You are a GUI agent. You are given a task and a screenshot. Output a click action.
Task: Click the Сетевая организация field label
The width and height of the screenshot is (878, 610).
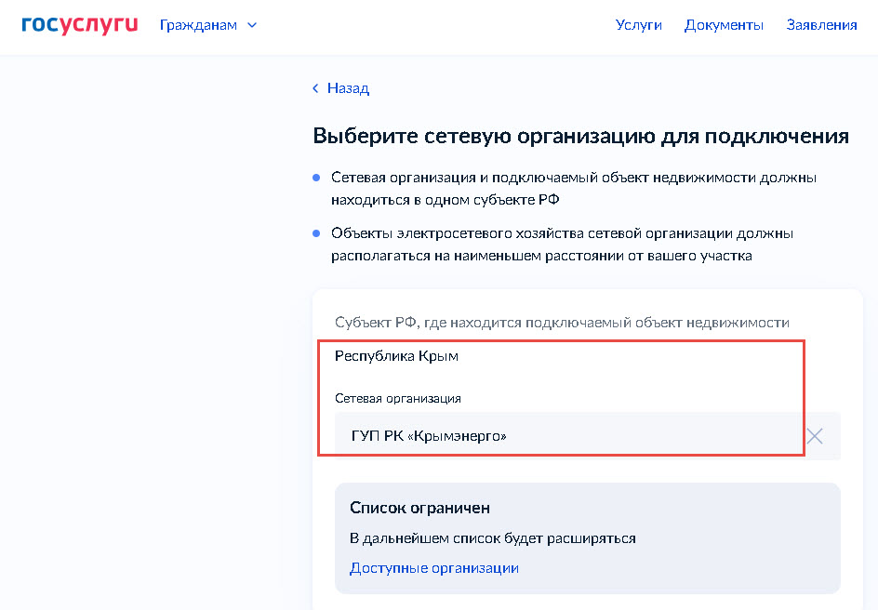click(x=398, y=399)
